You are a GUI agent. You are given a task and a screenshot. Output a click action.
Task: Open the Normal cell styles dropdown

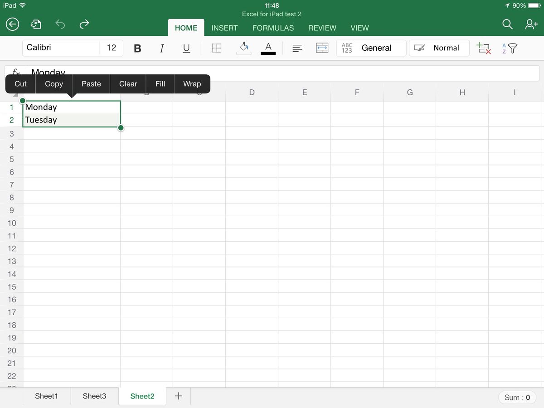439,48
